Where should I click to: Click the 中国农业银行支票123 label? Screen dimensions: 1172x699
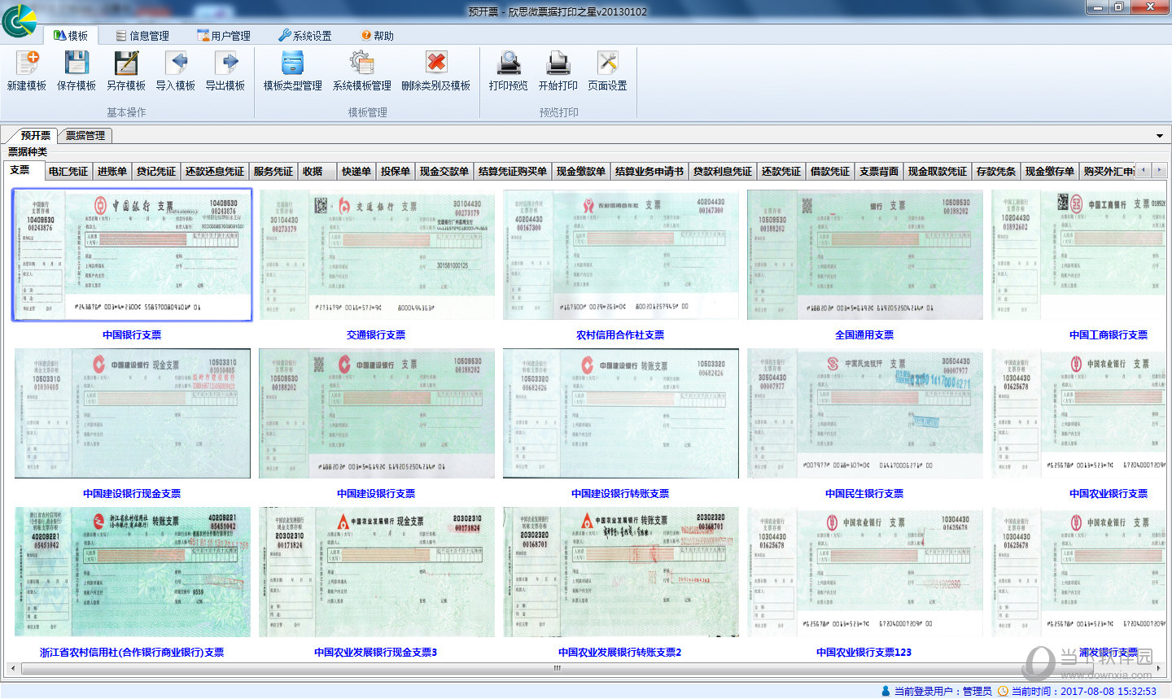pos(864,652)
